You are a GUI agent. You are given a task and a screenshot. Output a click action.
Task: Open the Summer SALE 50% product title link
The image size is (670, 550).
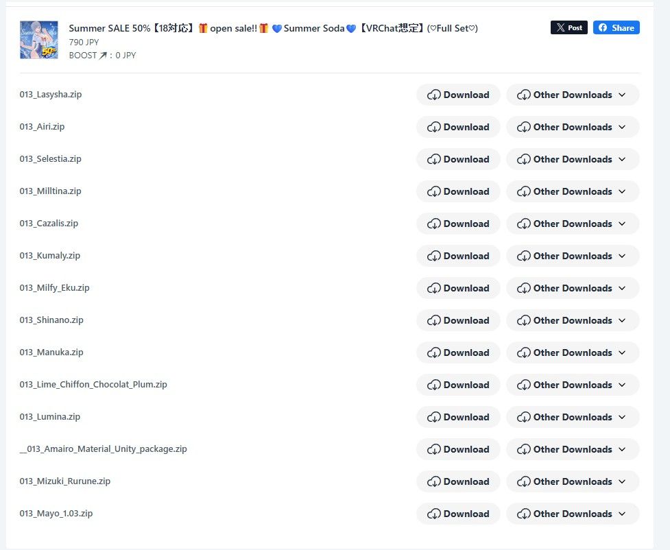point(273,28)
